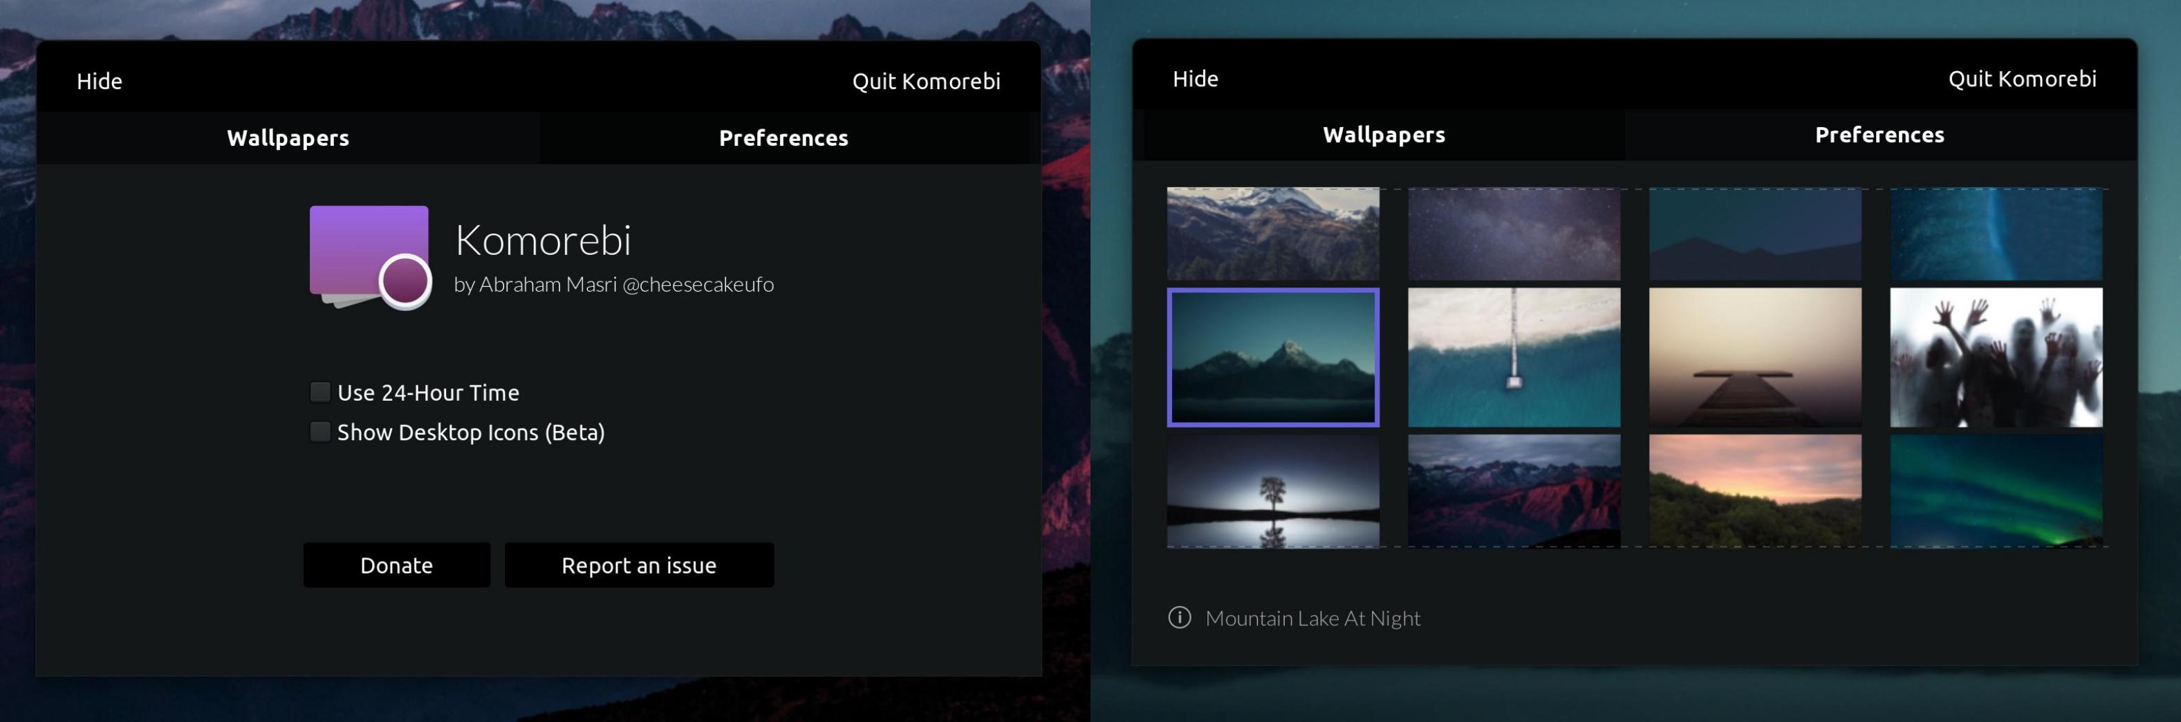The image size is (2181, 722).
Task: Click the Donate button
Action: [x=396, y=564]
